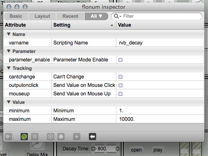
Task: Close the flonum inspector window
Action: point(9,7)
